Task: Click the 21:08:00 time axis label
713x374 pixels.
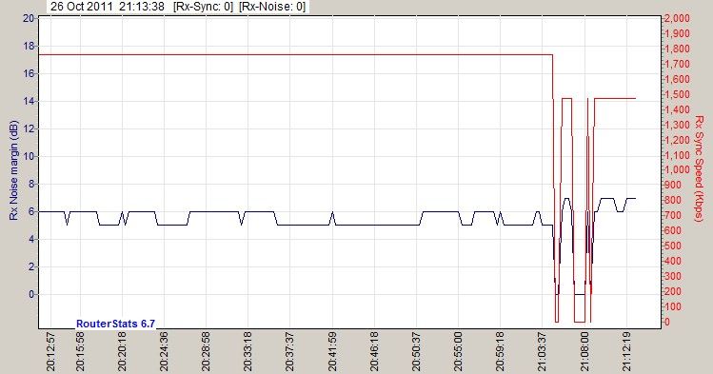Action: click(x=584, y=352)
